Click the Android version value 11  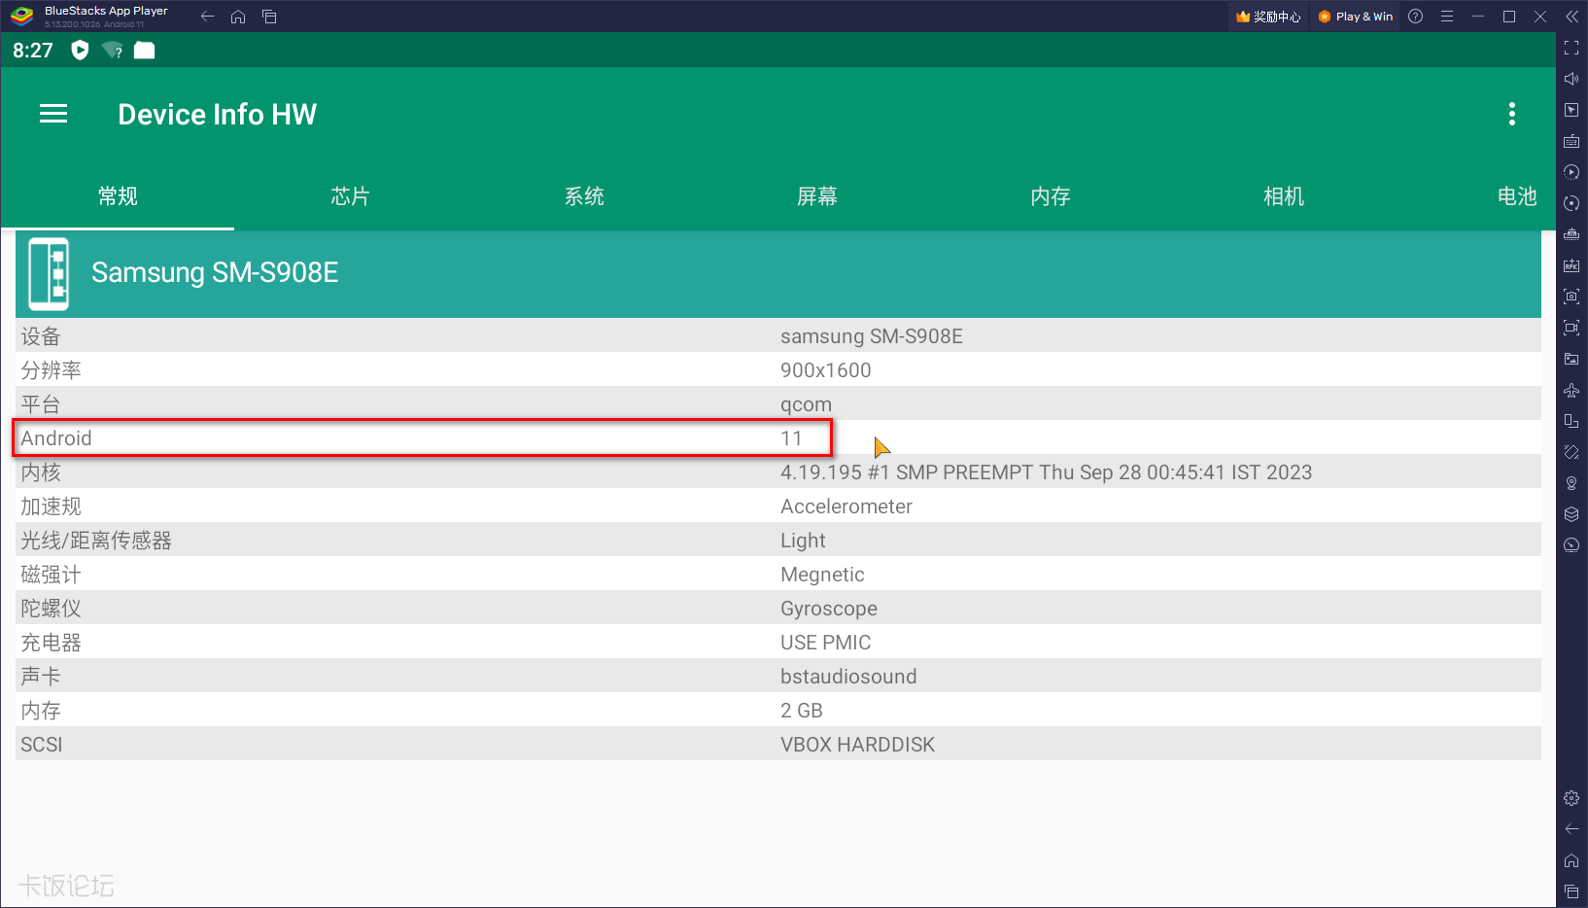click(x=791, y=438)
